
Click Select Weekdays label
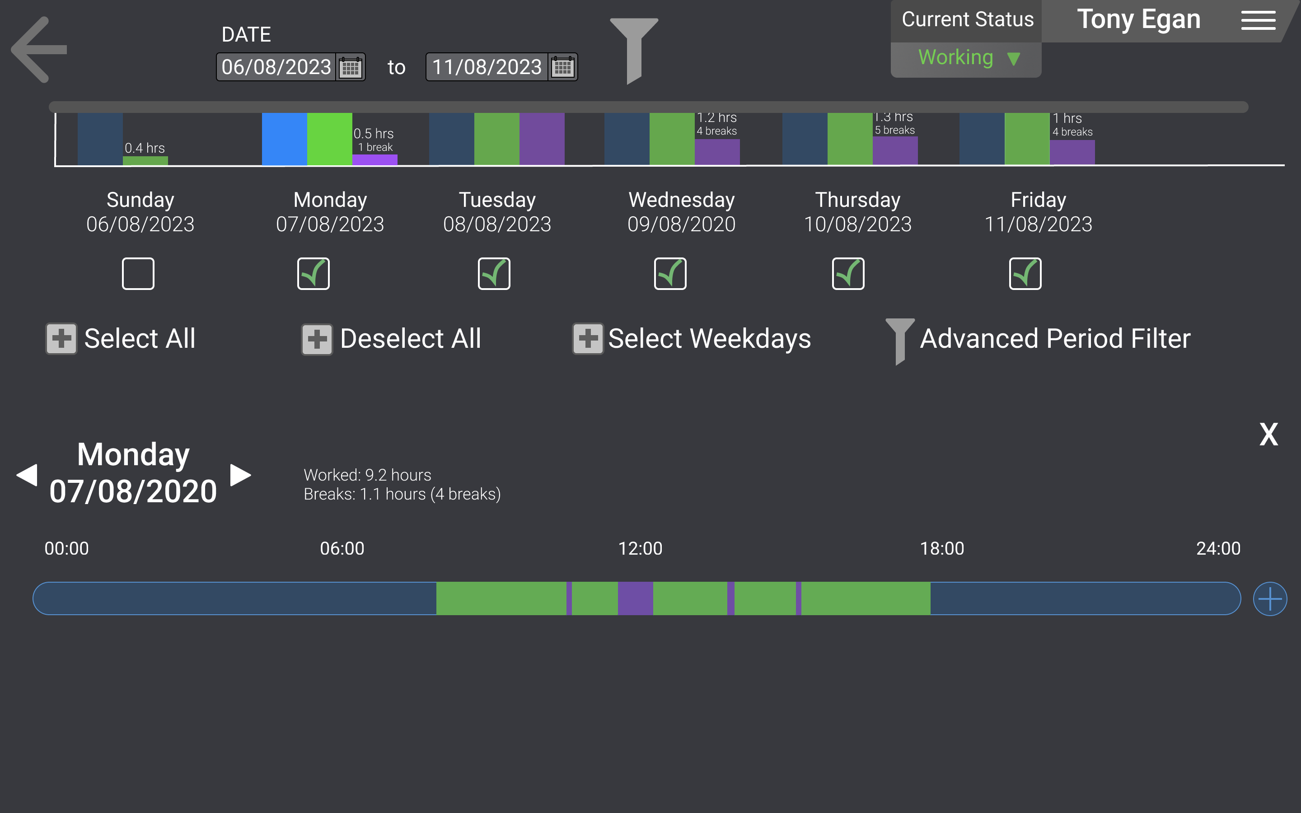[x=710, y=339]
